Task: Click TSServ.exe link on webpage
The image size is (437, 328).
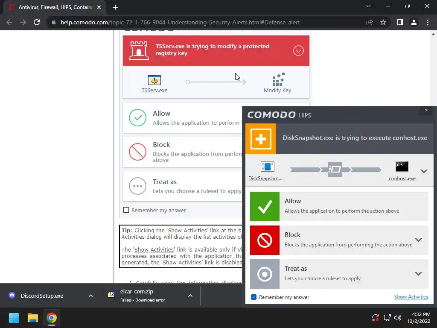Action: click(x=154, y=91)
